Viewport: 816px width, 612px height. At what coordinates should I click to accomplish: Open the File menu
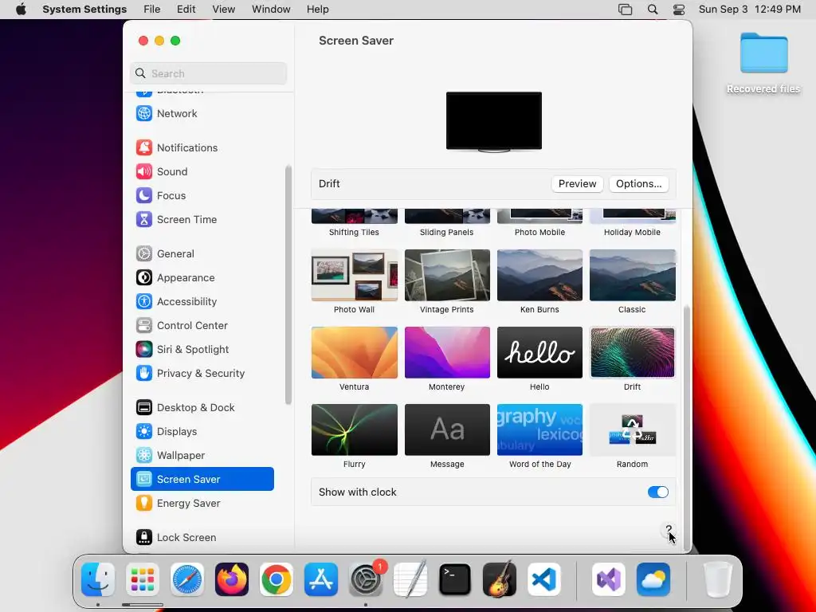tap(152, 10)
